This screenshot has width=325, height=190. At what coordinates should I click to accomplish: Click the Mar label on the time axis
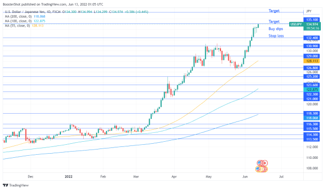pyautogui.click(x=136, y=177)
